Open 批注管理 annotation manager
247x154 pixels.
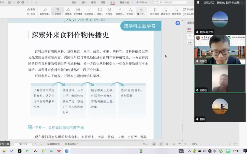tap(176, 11)
